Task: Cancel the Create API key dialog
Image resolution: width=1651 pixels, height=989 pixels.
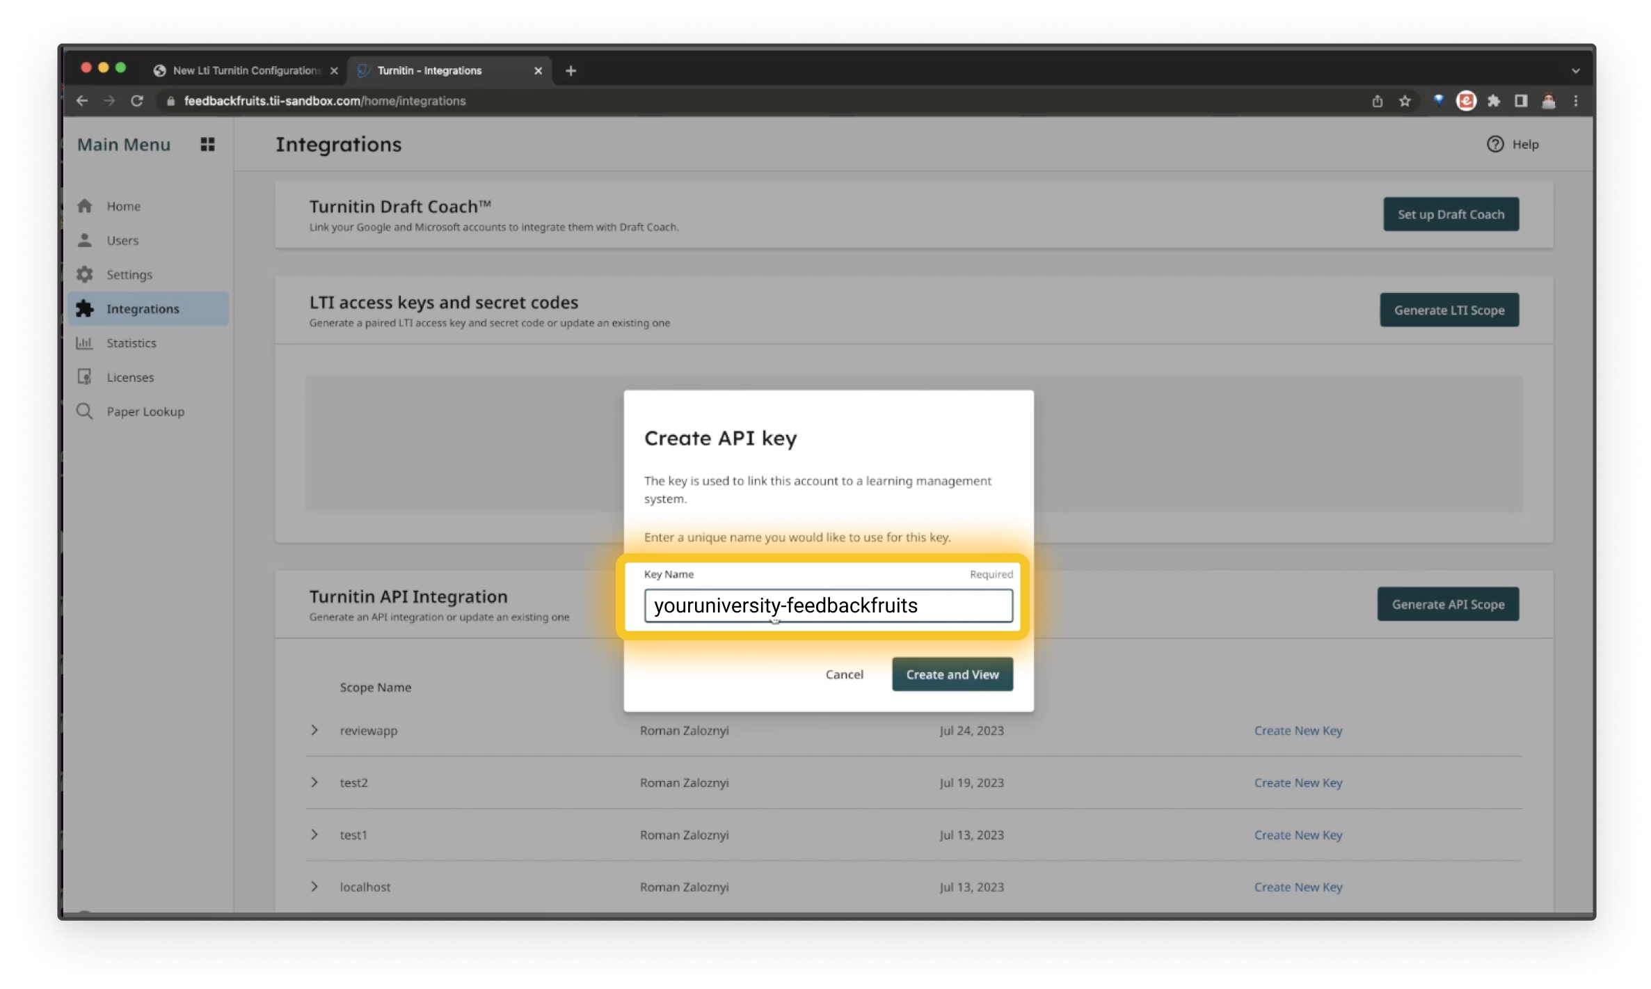Action: click(x=844, y=674)
